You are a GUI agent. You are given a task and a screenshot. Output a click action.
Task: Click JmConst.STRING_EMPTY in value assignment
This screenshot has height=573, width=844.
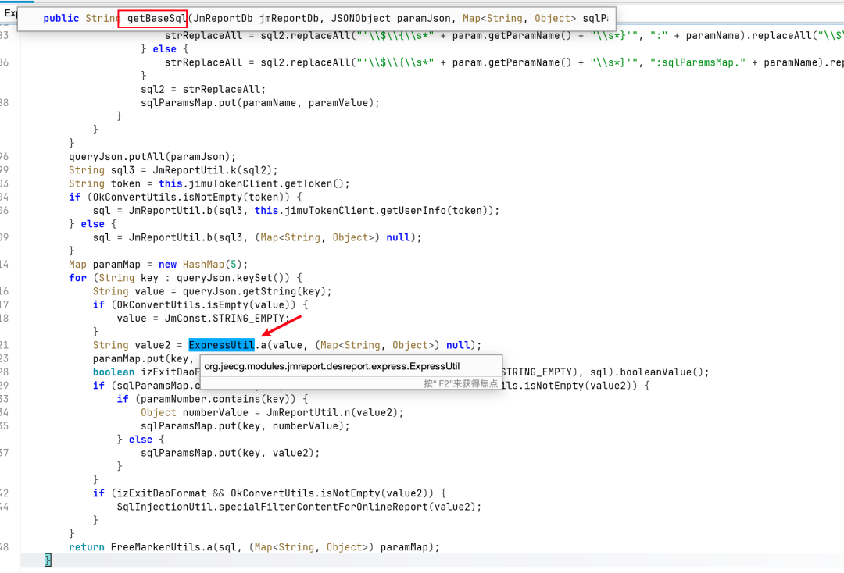tap(224, 319)
